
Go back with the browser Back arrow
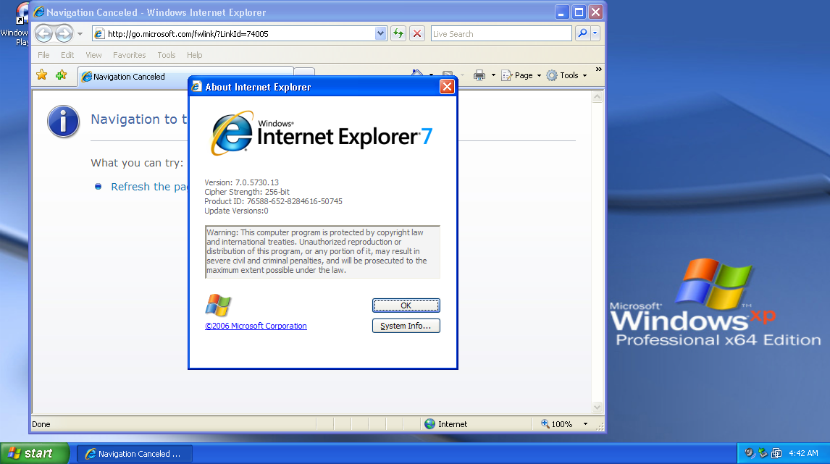pyautogui.click(x=44, y=34)
